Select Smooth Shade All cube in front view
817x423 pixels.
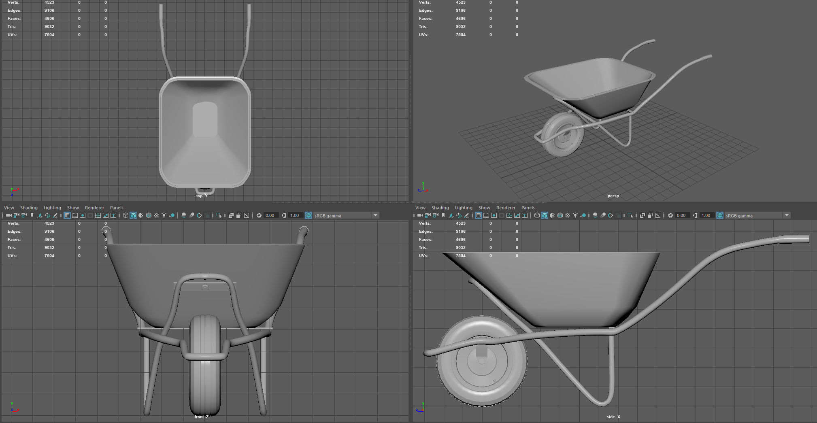[x=133, y=215]
